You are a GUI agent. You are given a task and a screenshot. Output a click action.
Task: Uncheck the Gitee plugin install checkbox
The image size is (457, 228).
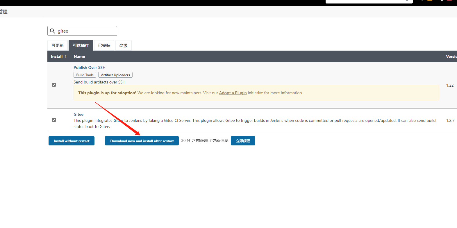pyautogui.click(x=54, y=120)
